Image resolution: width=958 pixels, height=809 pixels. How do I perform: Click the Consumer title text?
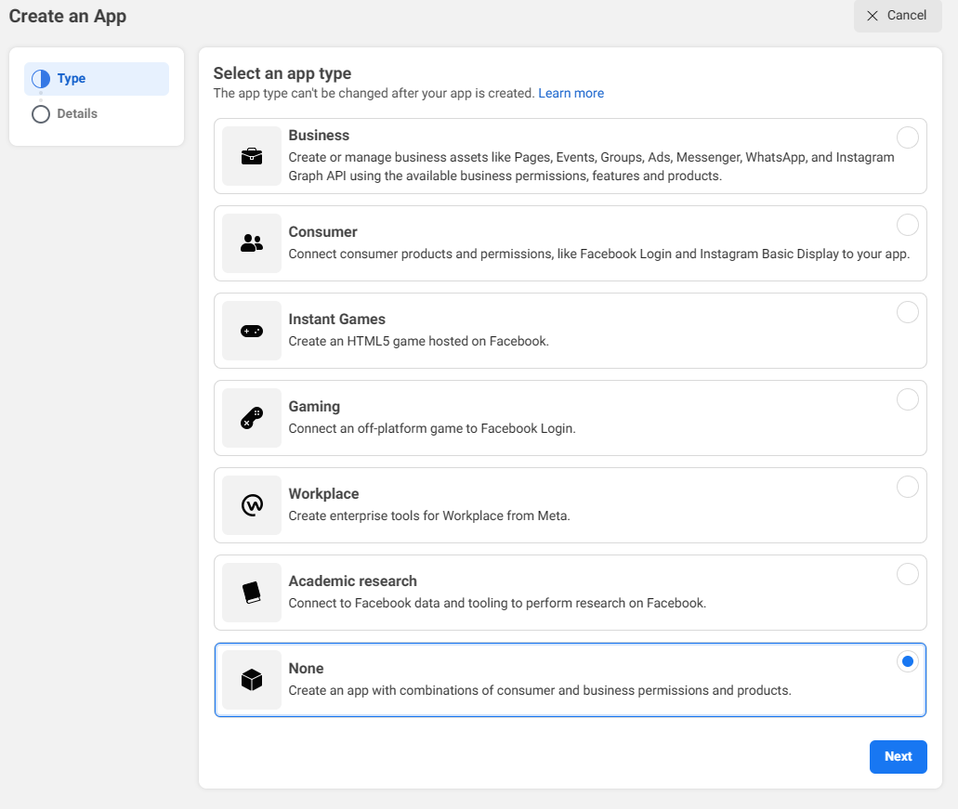[322, 232]
